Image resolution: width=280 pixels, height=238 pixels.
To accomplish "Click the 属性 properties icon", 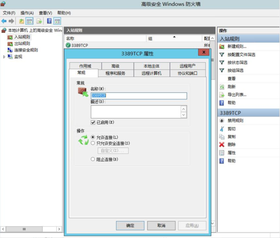I will 222,153.
